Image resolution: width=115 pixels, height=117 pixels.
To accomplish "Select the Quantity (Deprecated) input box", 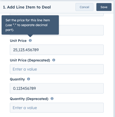I will coord(57,108).
